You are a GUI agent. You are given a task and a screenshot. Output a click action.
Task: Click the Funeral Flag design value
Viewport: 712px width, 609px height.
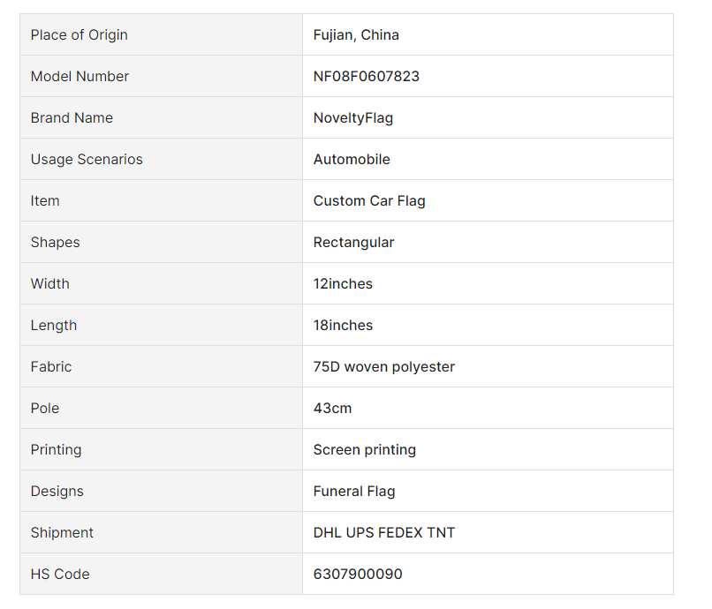(354, 492)
